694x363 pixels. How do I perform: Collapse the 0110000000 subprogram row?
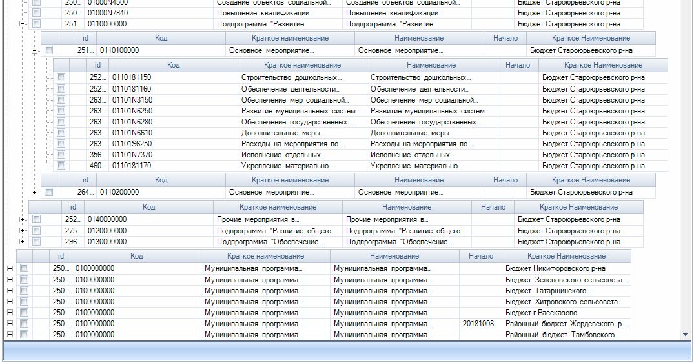pos(23,24)
